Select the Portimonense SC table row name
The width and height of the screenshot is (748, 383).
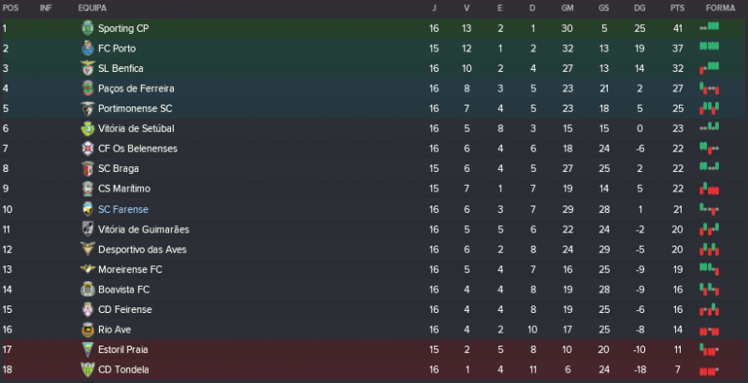[x=135, y=108]
